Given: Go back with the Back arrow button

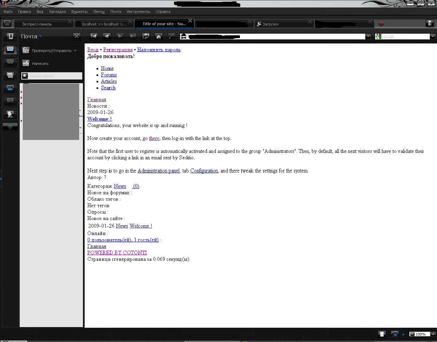Looking at the screenshot, I should 107,36.
